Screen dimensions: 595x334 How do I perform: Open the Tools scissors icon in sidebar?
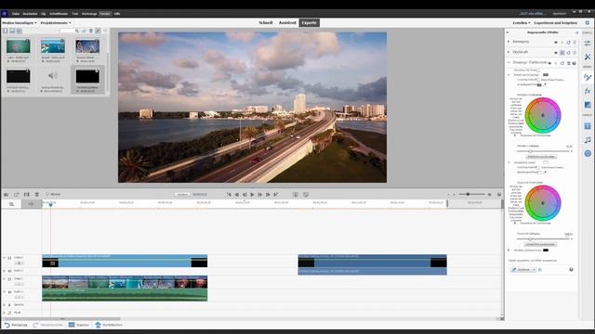pyautogui.click(x=588, y=57)
